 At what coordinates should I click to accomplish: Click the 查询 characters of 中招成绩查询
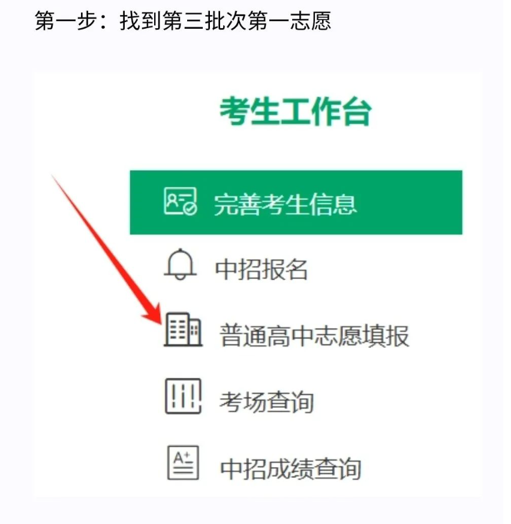[338, 468]
